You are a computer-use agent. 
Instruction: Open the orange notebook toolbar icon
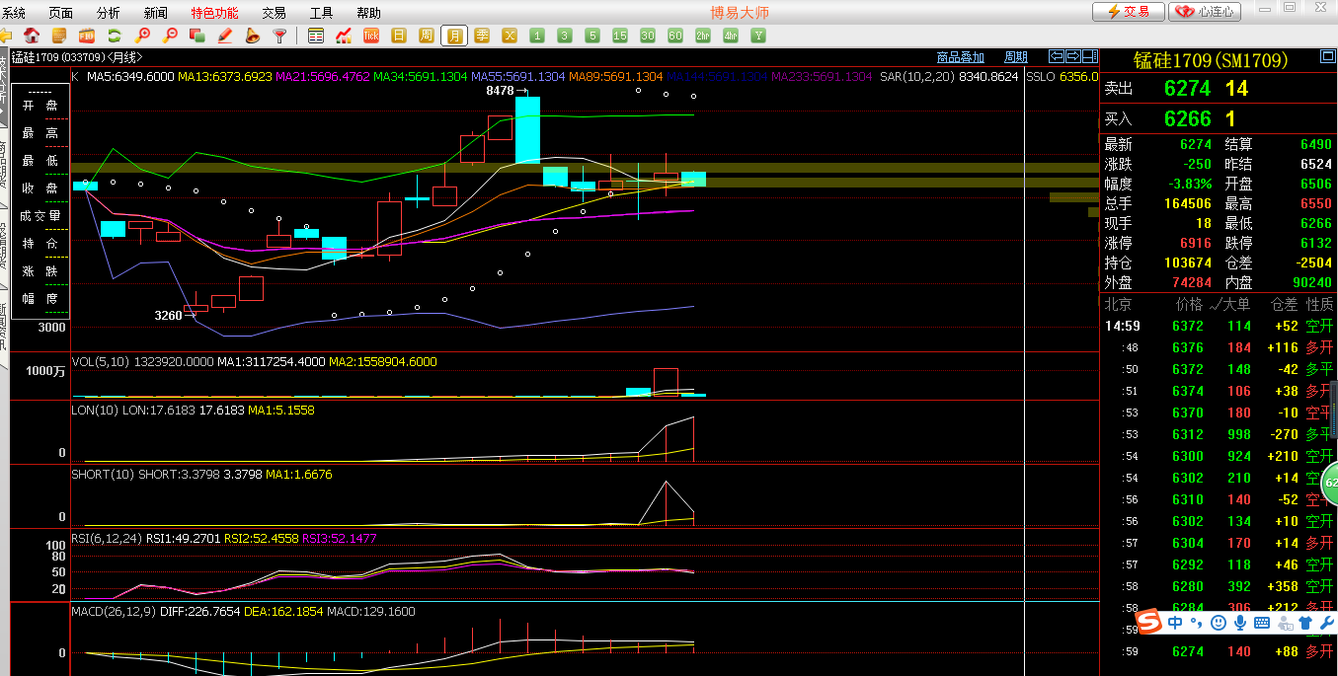click(59, 36)
